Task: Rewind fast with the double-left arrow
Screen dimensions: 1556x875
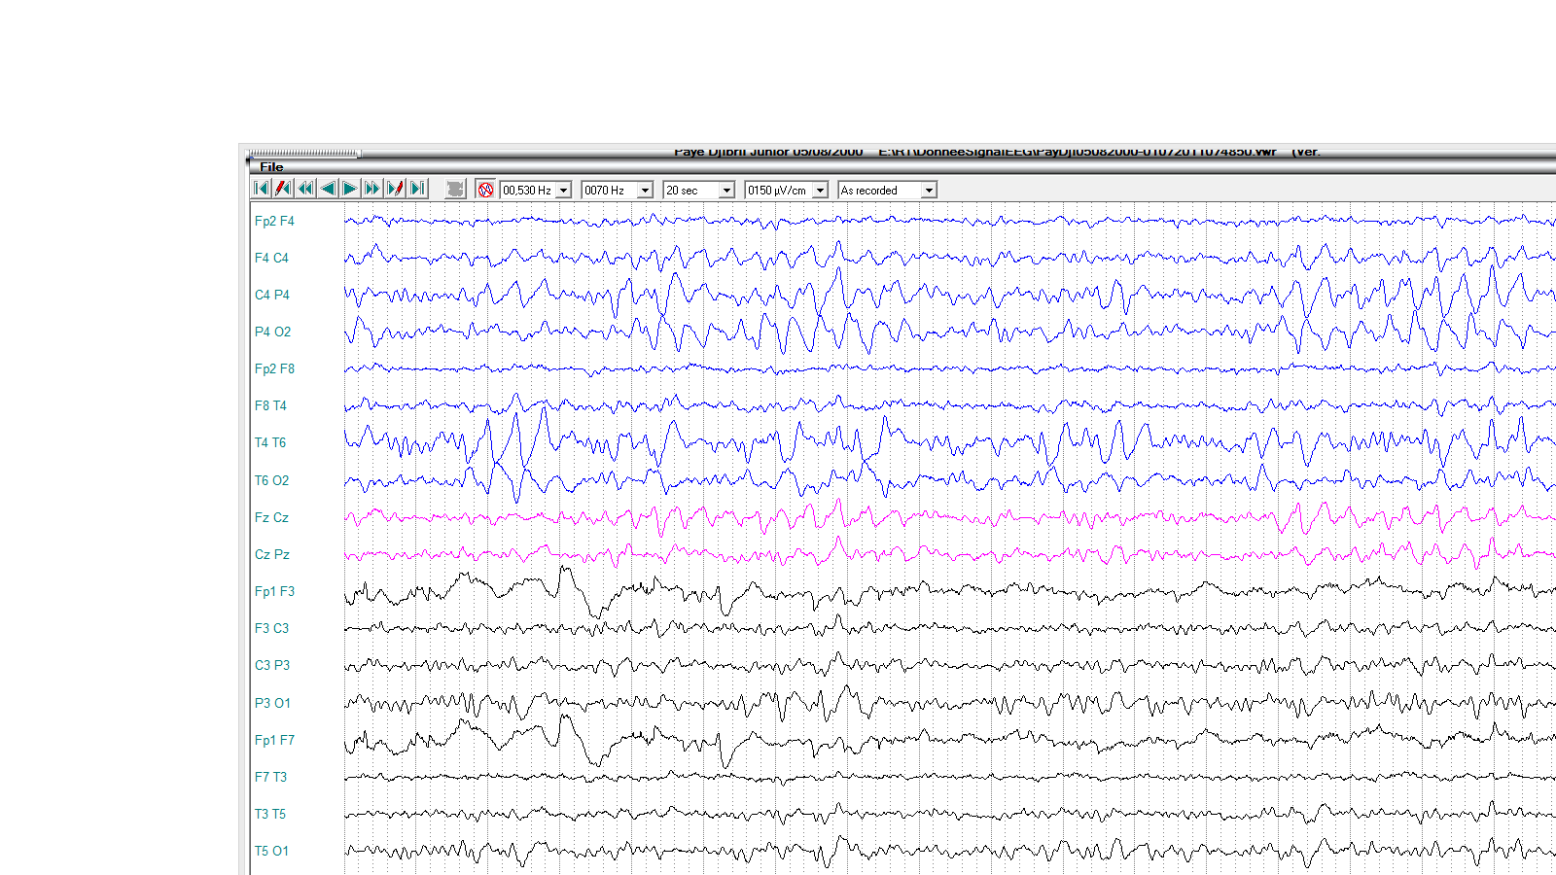Action: [305, 189]
